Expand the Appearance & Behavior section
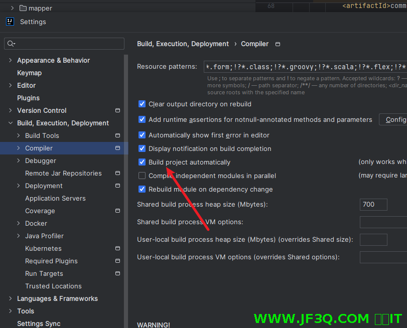The width and height of the screenshot is (407, 328). pos(11,60)
